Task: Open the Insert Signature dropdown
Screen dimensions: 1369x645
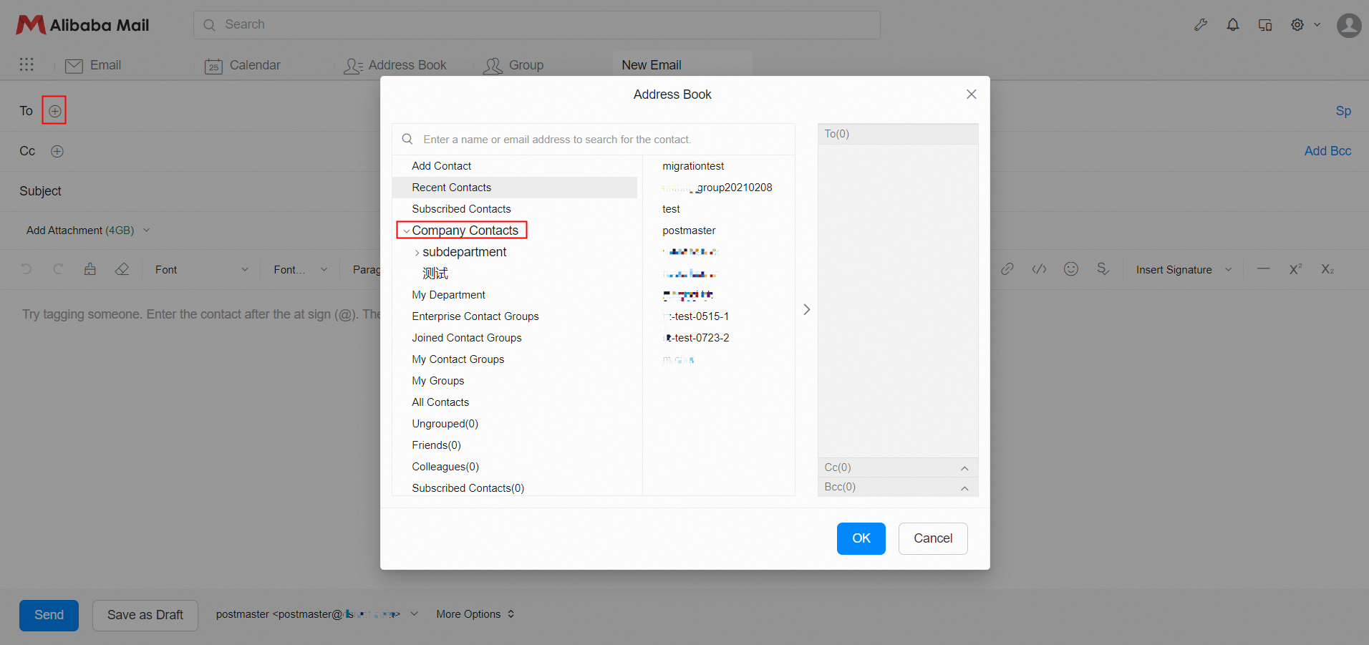Action: click(1184, 270)
